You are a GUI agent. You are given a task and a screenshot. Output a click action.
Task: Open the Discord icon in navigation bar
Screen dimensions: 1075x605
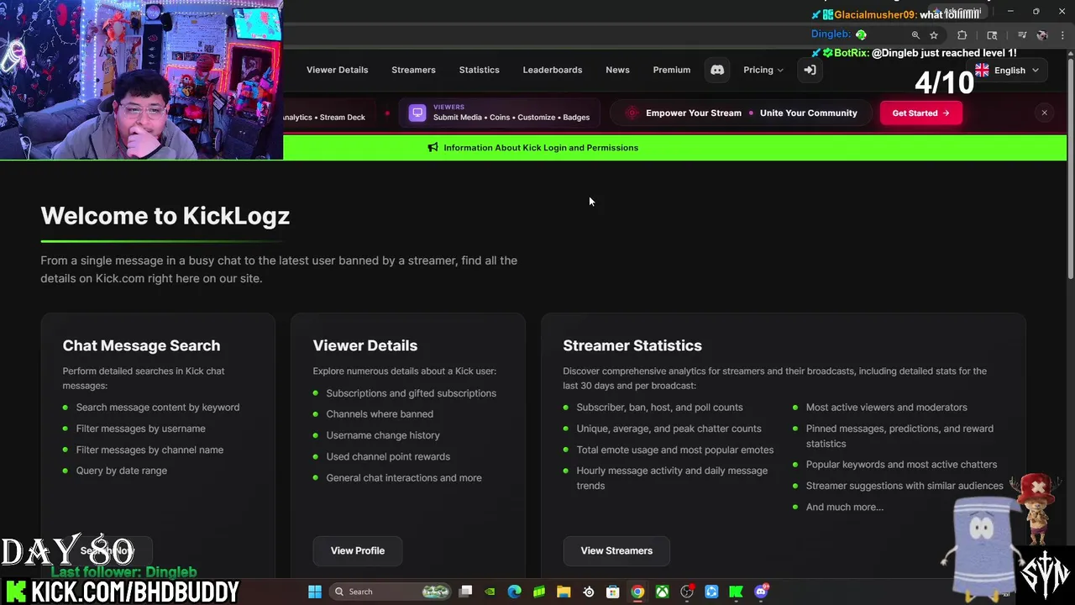point(717,70)
